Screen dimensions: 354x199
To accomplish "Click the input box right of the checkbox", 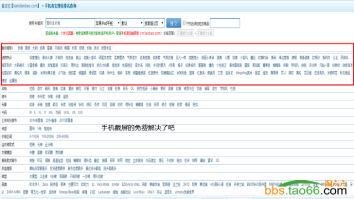I will (x=225, y=23).
